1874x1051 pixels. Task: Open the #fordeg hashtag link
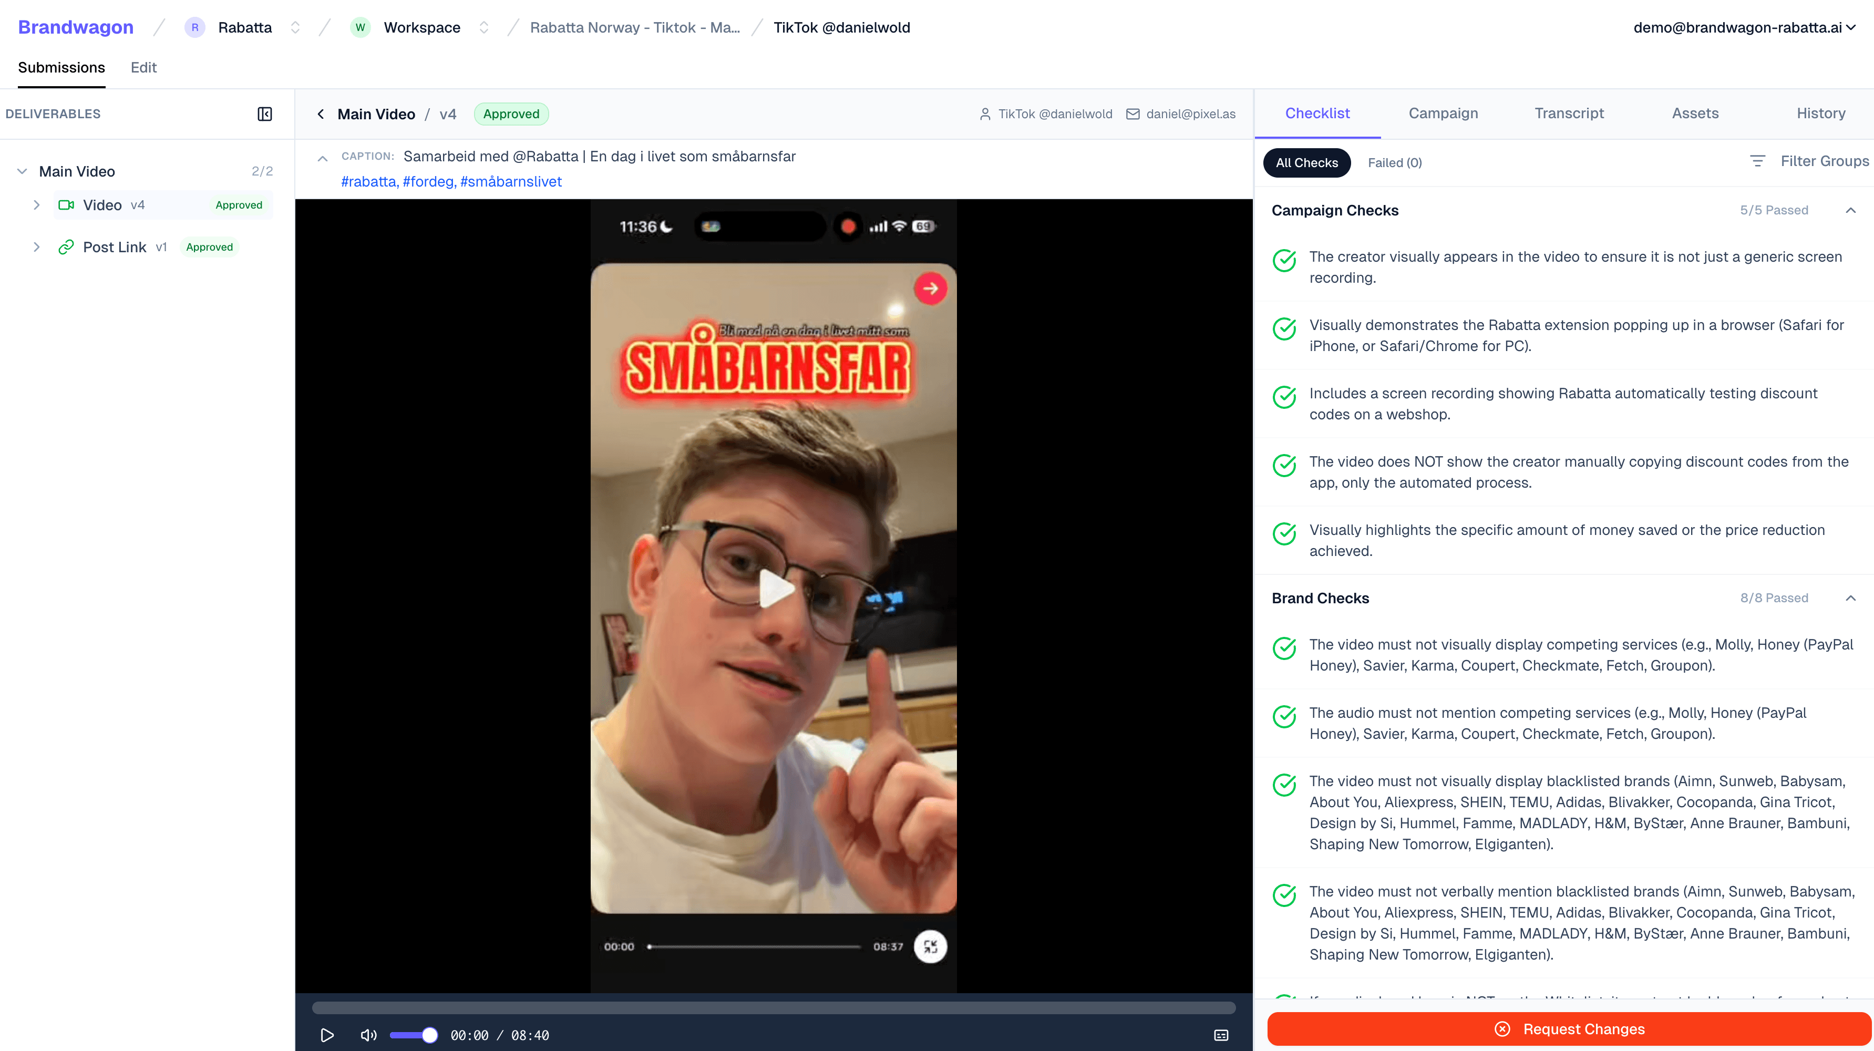point(428,182)
